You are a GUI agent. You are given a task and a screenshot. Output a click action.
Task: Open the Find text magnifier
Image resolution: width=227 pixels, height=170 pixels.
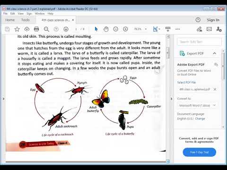click(46, 29)
